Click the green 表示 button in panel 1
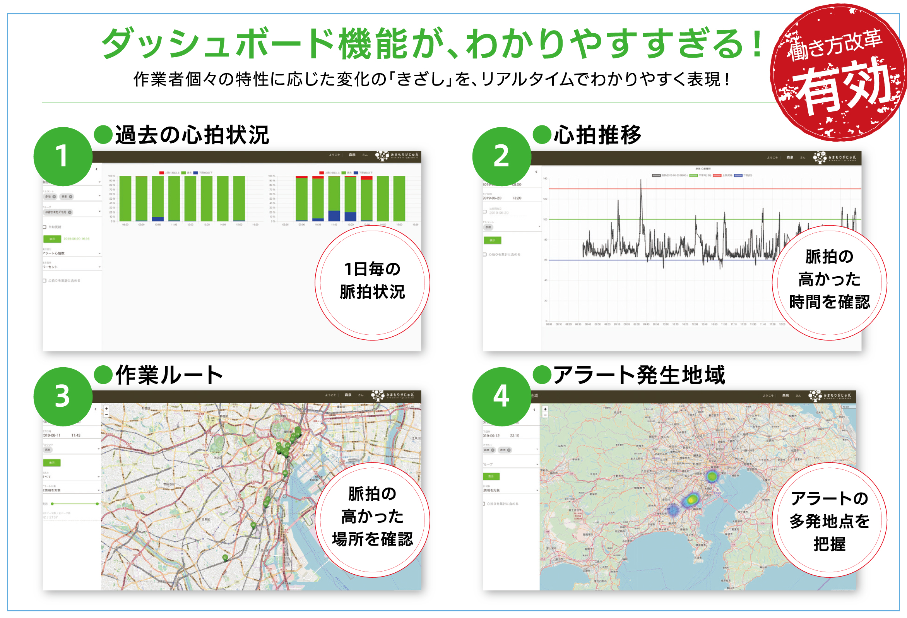The image size is (907, 618). tap(52, 239)
